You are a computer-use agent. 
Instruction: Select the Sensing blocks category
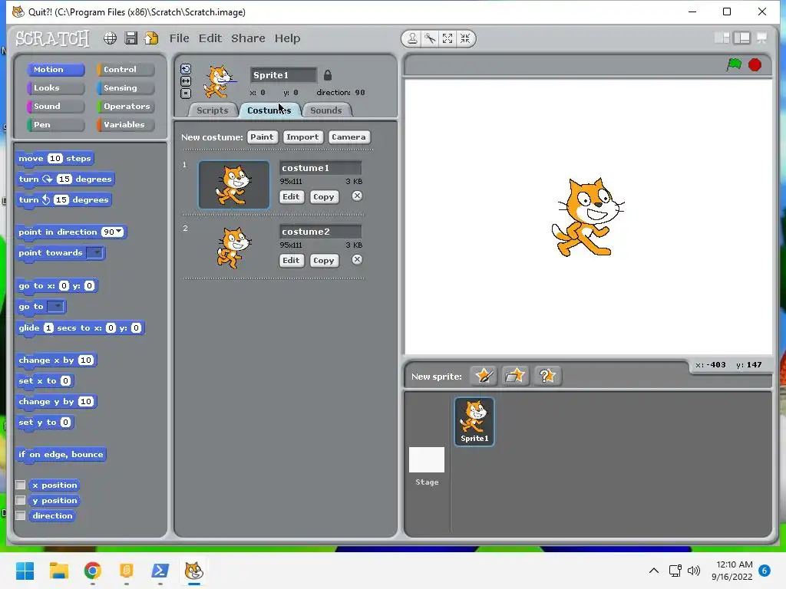pos(126,88)
